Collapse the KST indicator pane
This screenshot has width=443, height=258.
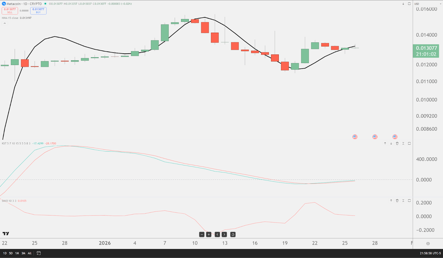pyautogui.click(x=403, y=144)
